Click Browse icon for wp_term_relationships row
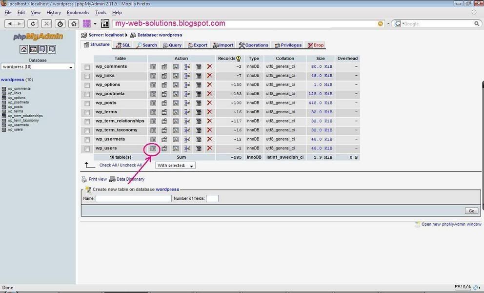 (153, 121)
